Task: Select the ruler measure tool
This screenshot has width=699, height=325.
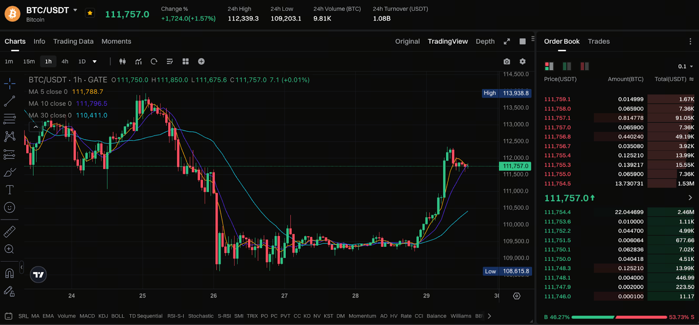Action: [x=10, y=231]
